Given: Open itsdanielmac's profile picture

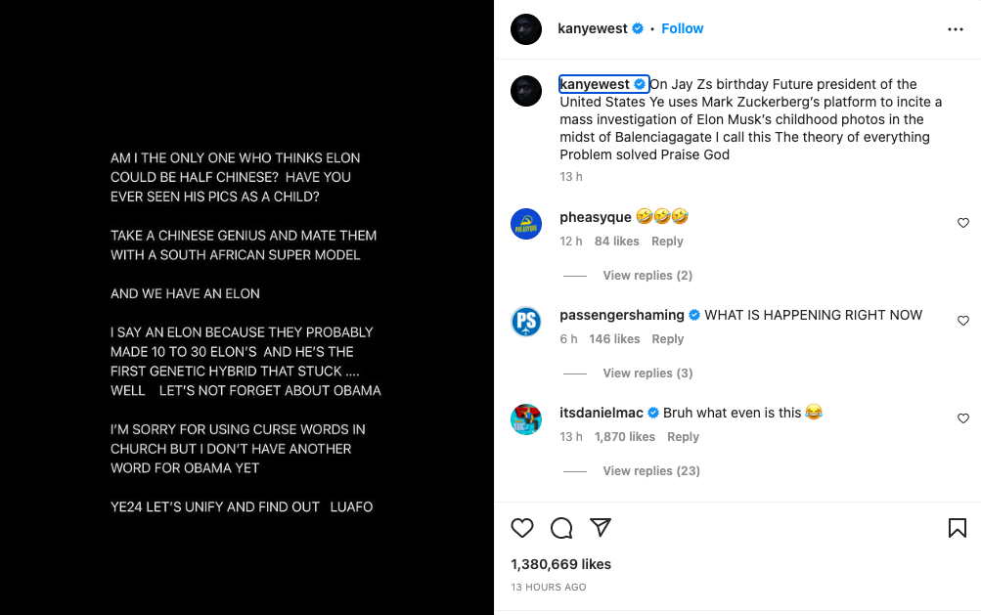Looking at the screenshot, I should pos(526,419).
